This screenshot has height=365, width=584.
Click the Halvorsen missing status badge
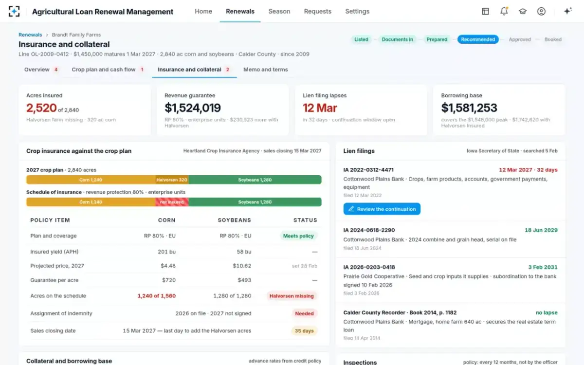coord(292,296)
